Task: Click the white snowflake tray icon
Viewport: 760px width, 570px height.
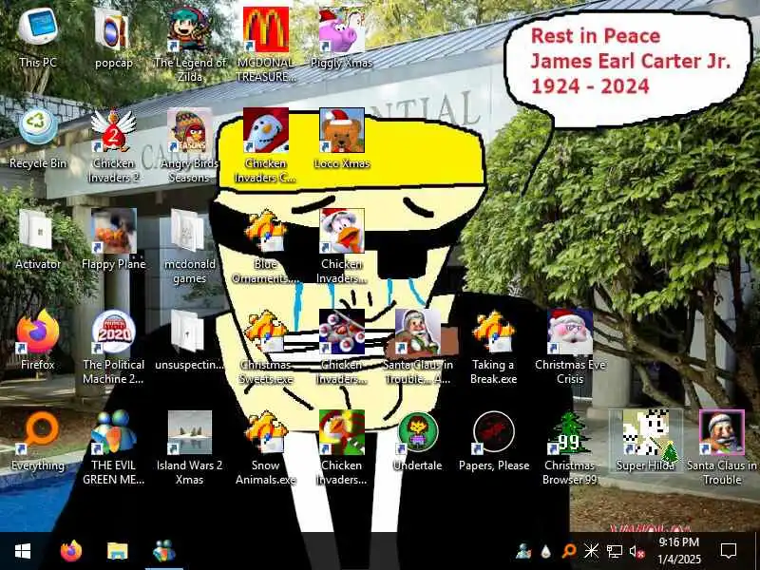Action: [x=591, y=551]
